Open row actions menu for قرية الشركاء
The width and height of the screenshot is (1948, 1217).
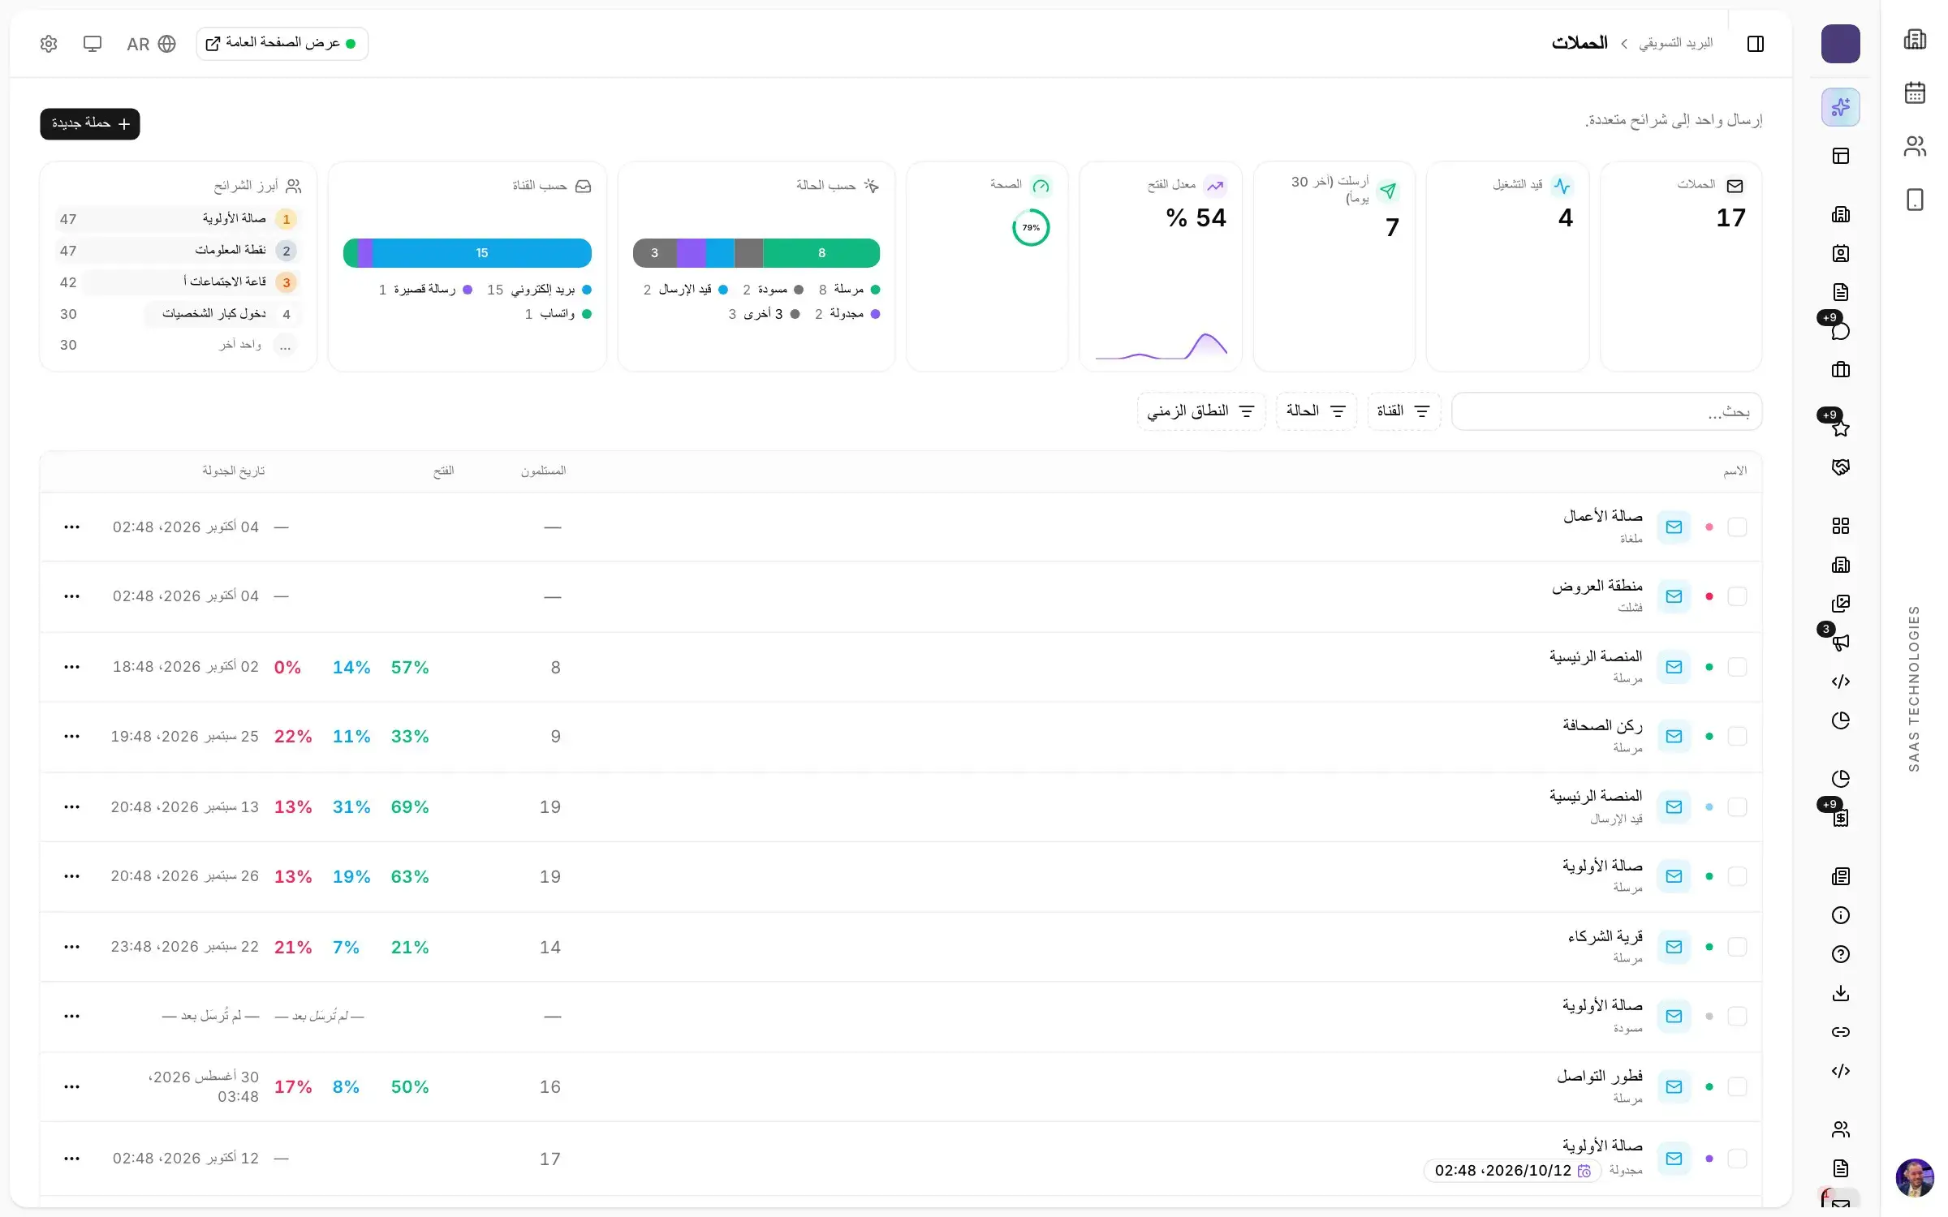71,947
